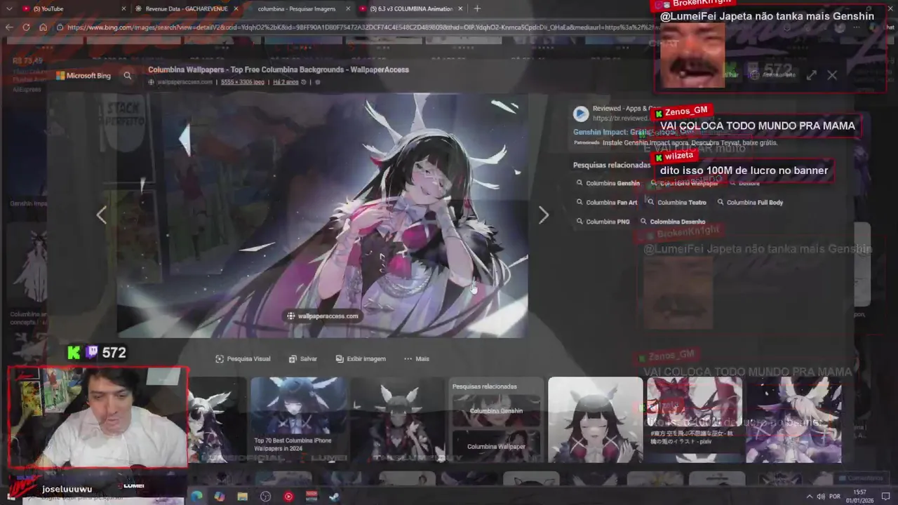Image resolution: width=898 pixels, height=505 pixels.
Task: Start Pesquisa Visual on the image
Action: 243,358
